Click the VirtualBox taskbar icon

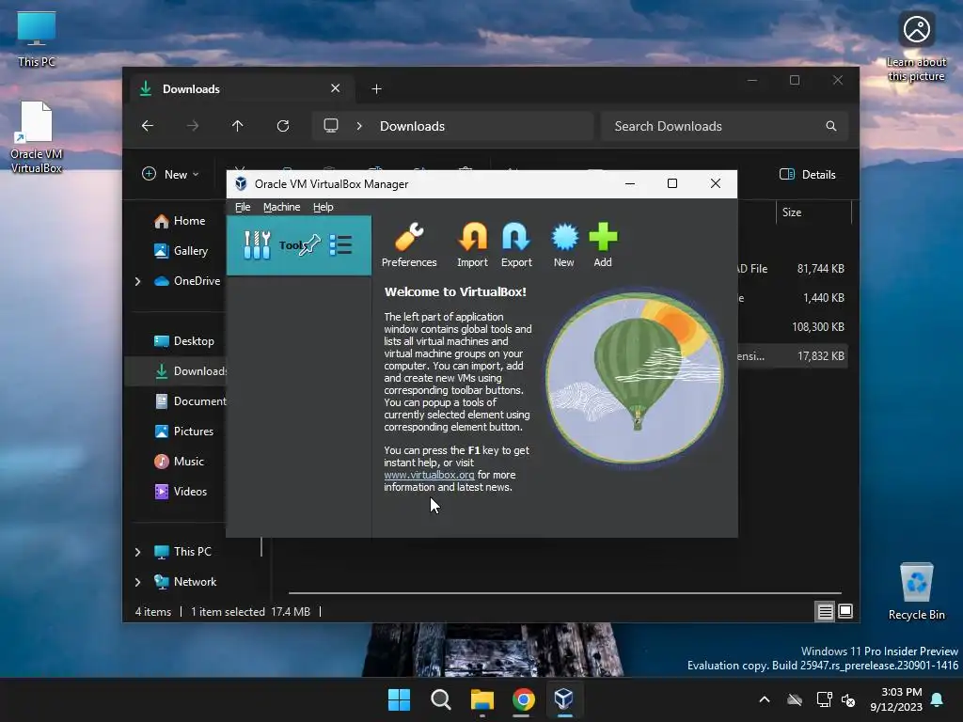coord(564,699)
